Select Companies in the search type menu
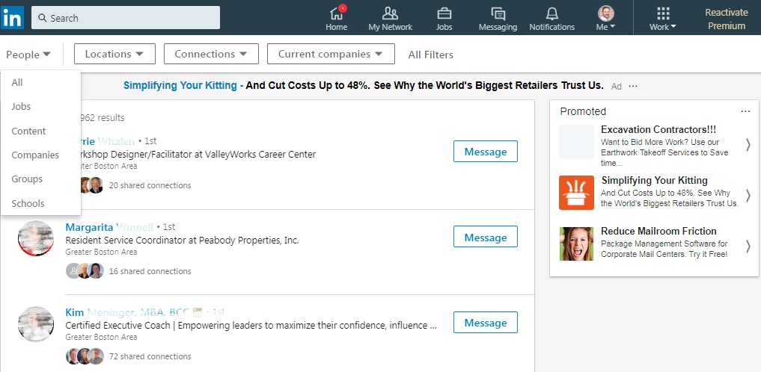This screenshot has width=761, height=372. pyautogui.click(x=35, y=155)
